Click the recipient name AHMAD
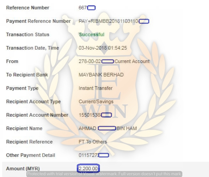Image resolution: width=209 pixels, height=177 pixels. tap(87, 128)
